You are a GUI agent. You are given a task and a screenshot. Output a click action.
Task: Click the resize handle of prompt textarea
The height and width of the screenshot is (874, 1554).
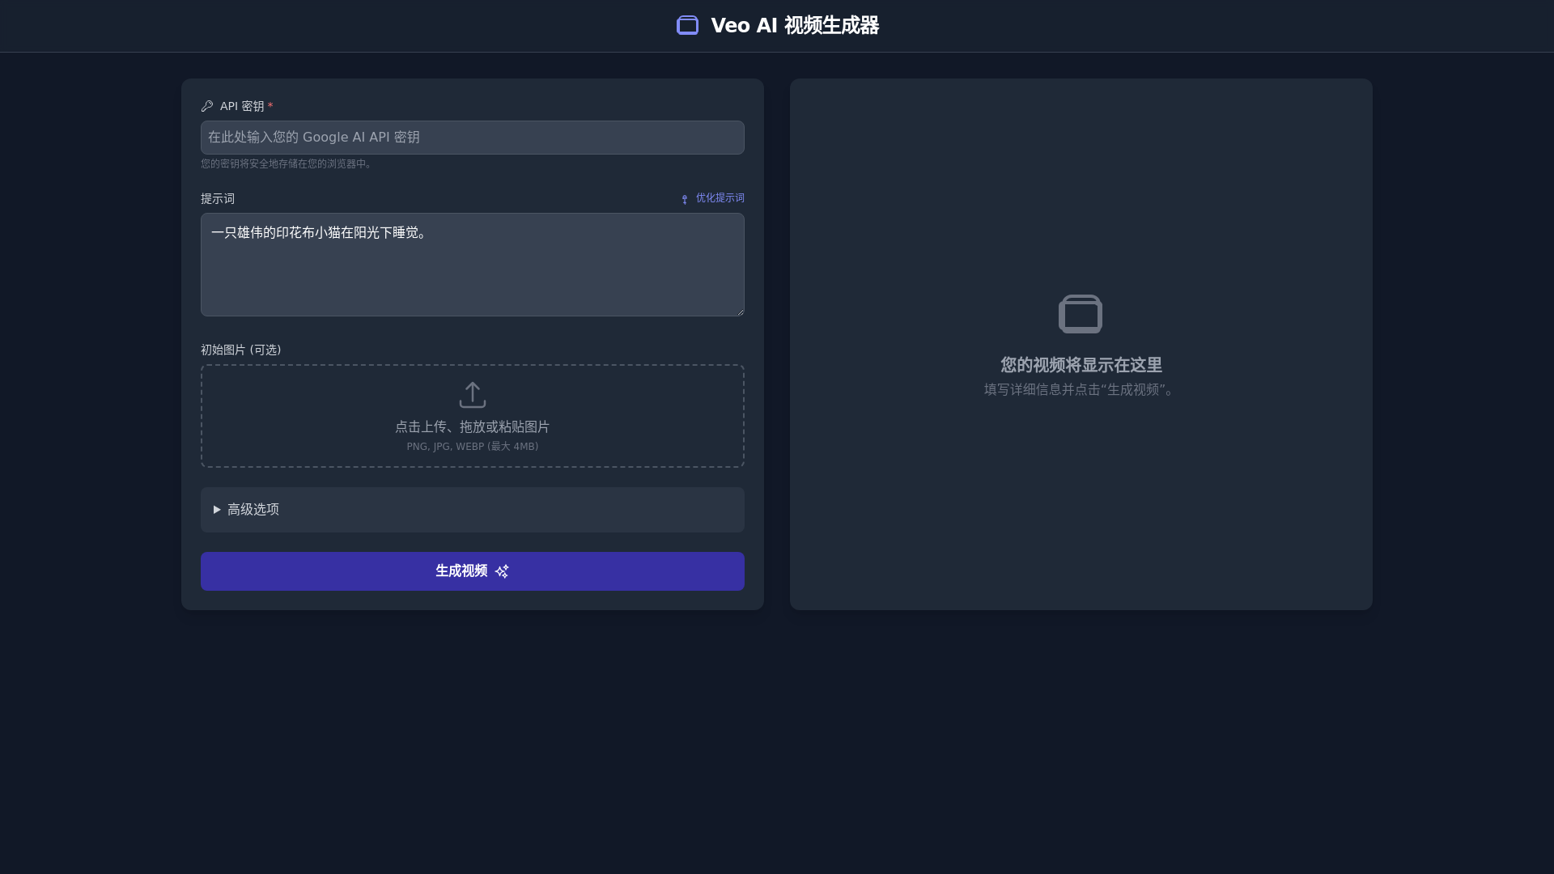click(740, 312)
